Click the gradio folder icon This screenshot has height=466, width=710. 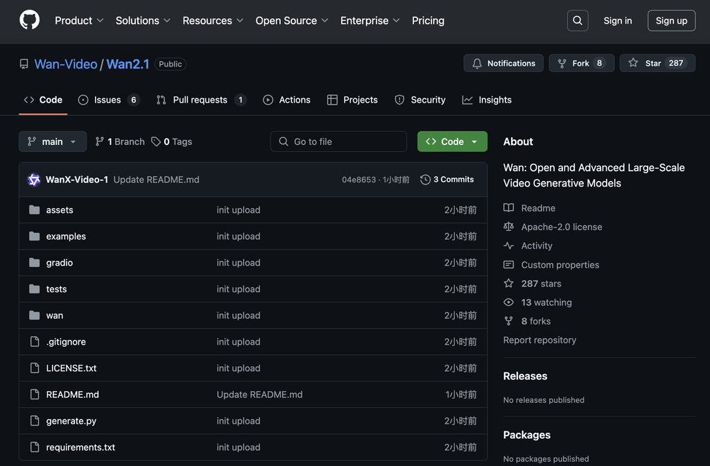(35, 263)
